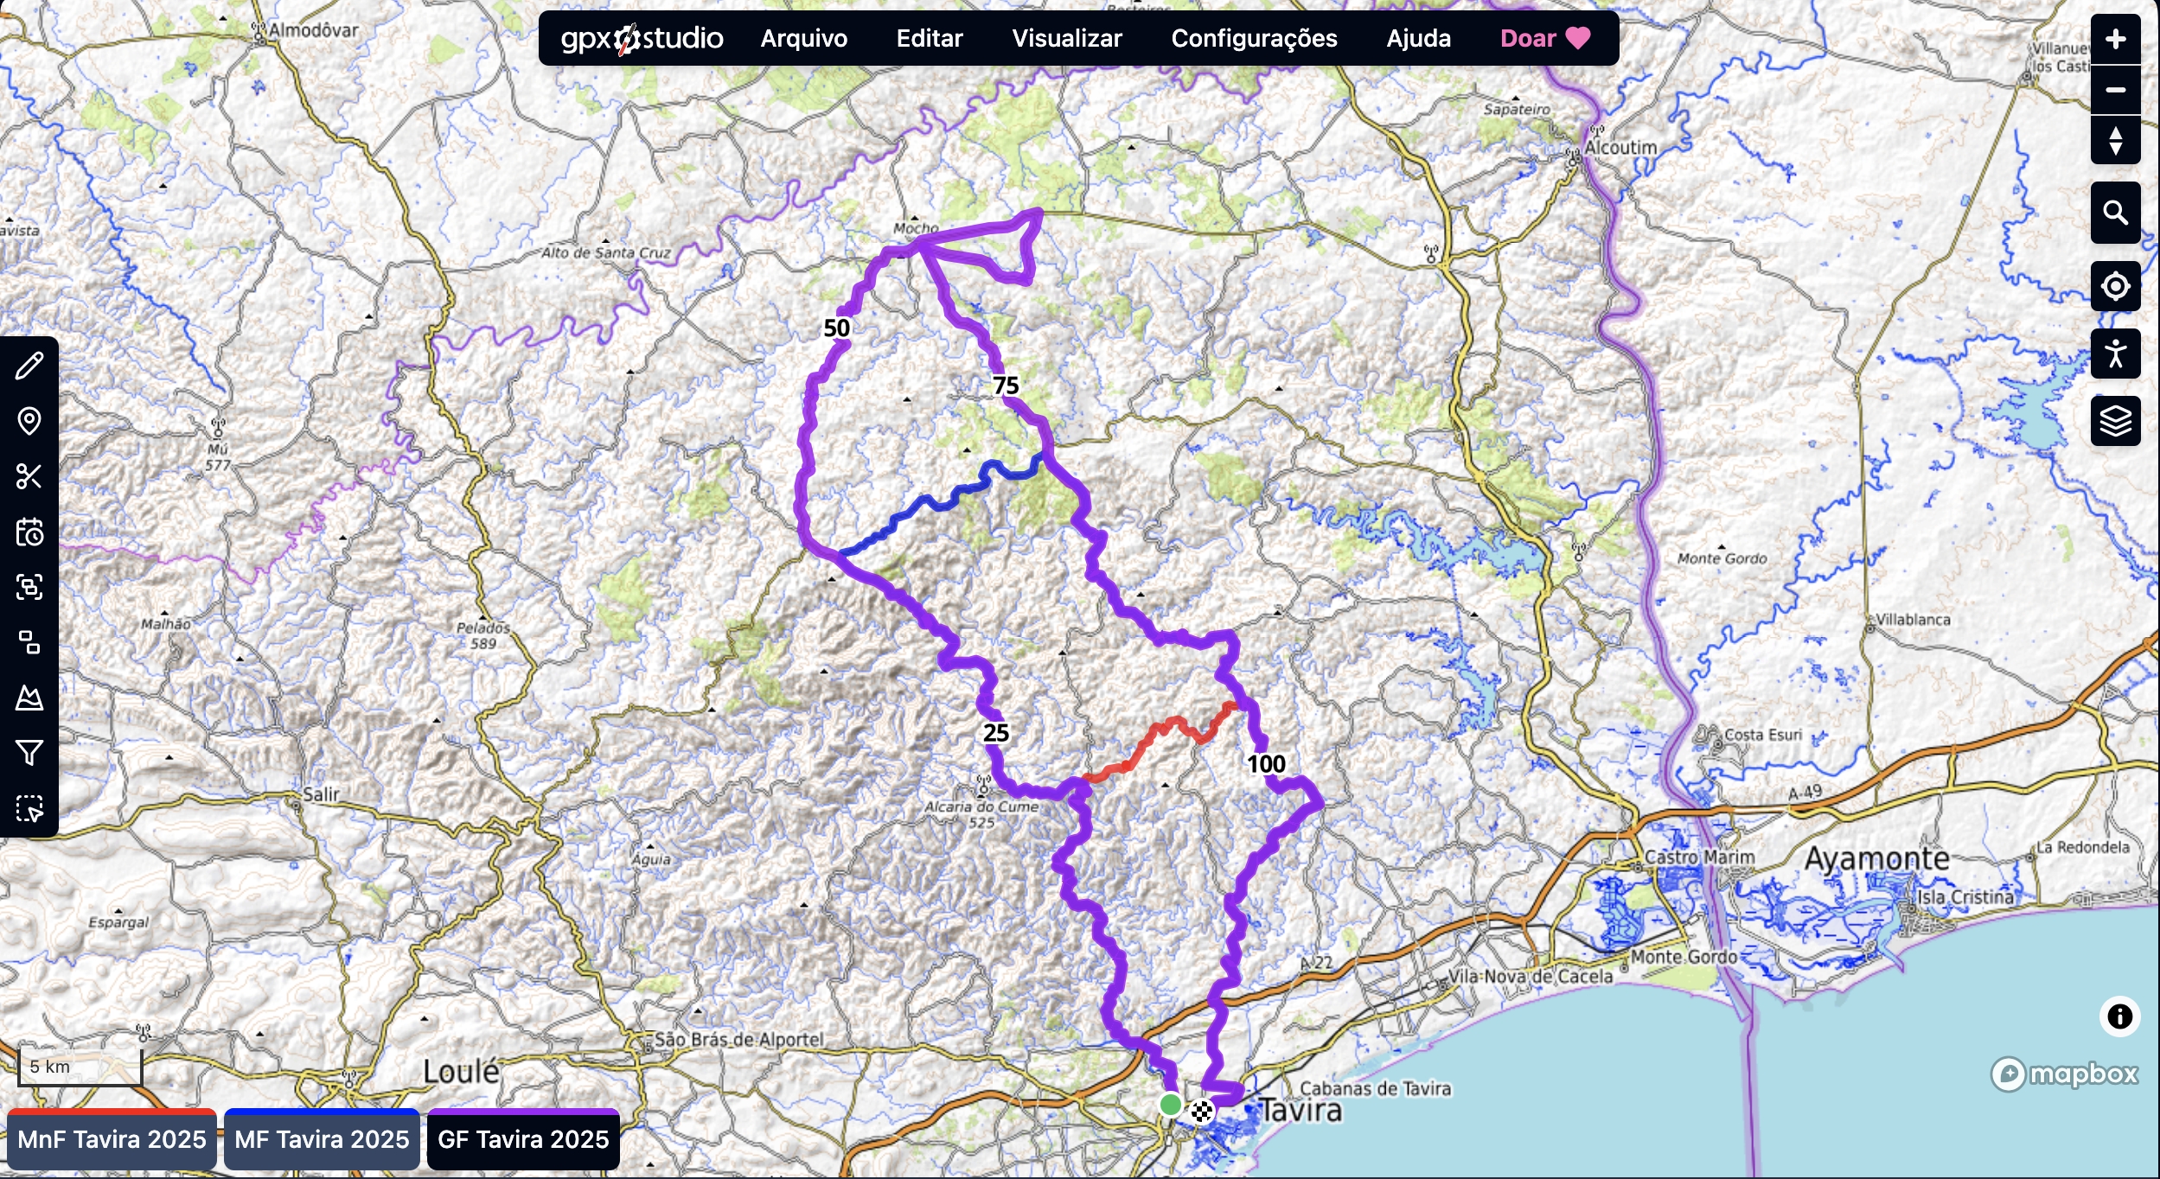Select the rectangle selection clean tool
Viewport: 2160px width, 1179px height.
click(29, 808)
